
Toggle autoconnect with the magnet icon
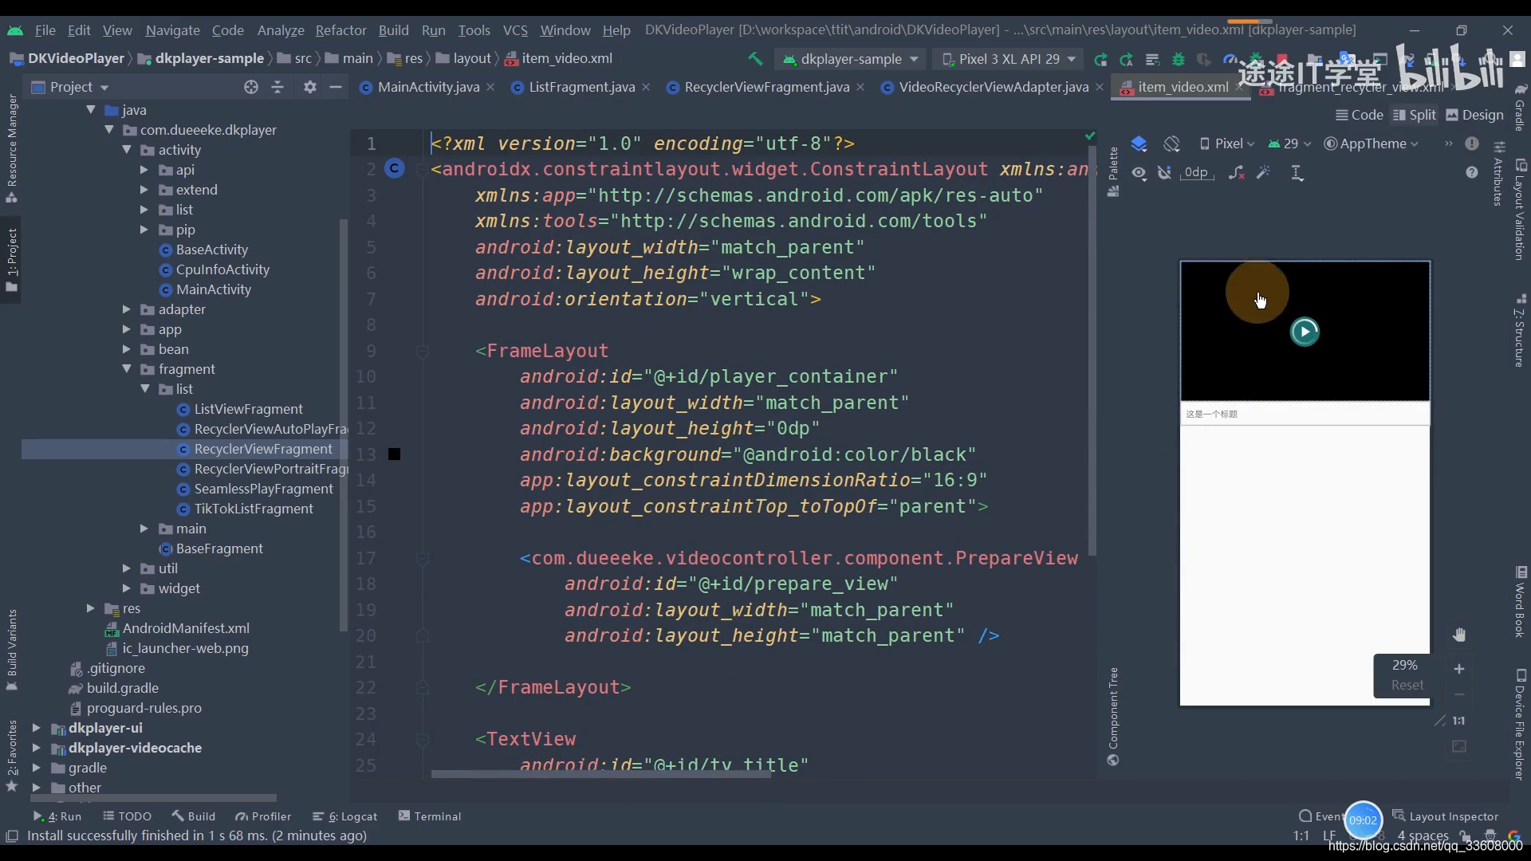tap(1164, 173)
